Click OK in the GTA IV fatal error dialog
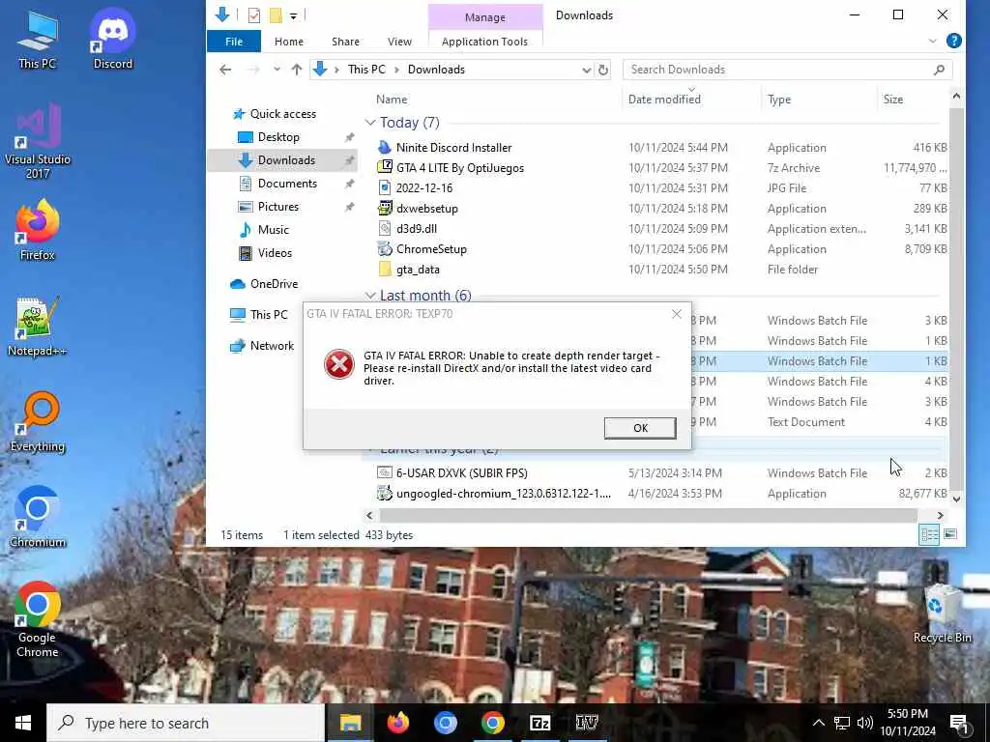The height and width of the screenshot is (742, 990). click(x=640, y=428)
